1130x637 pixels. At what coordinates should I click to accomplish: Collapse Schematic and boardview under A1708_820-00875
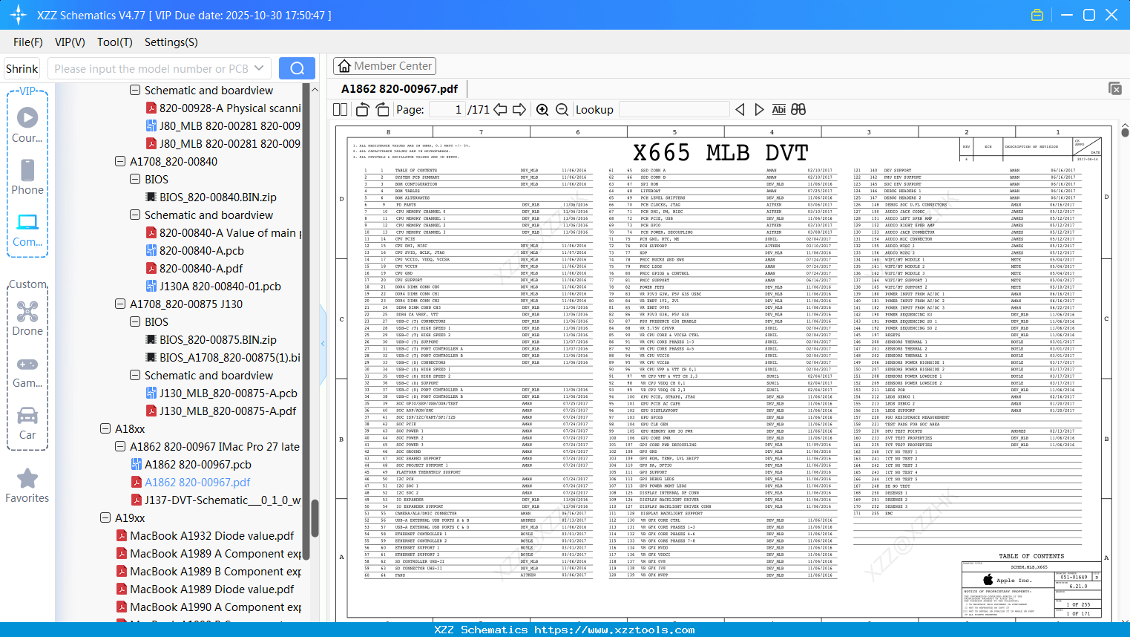click(x=135, y=375)
